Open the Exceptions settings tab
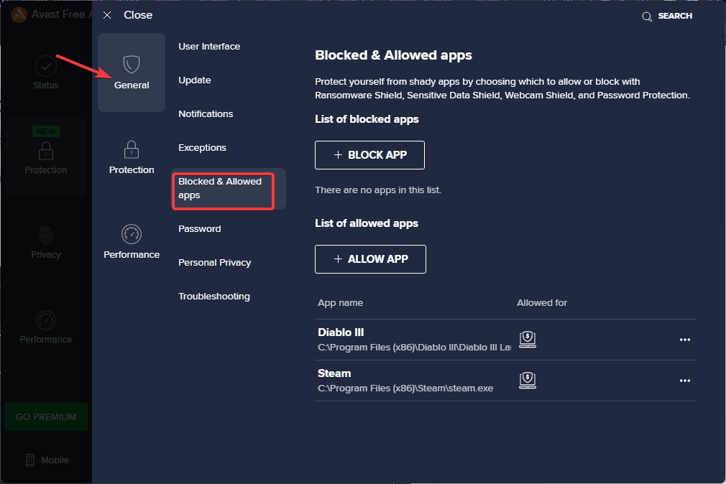Screen dimensions: 726x484 202,148
